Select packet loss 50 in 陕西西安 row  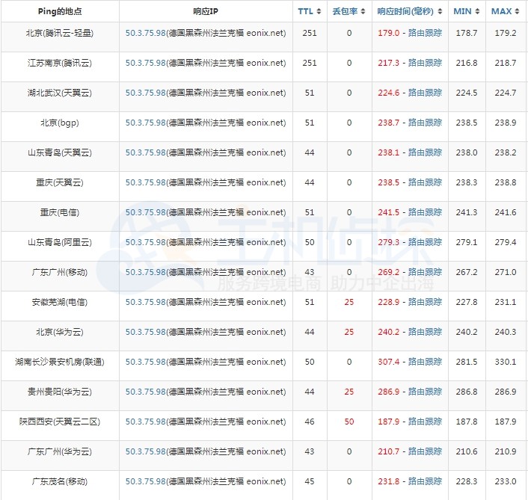pyautogui.click(x=349, y=422)
